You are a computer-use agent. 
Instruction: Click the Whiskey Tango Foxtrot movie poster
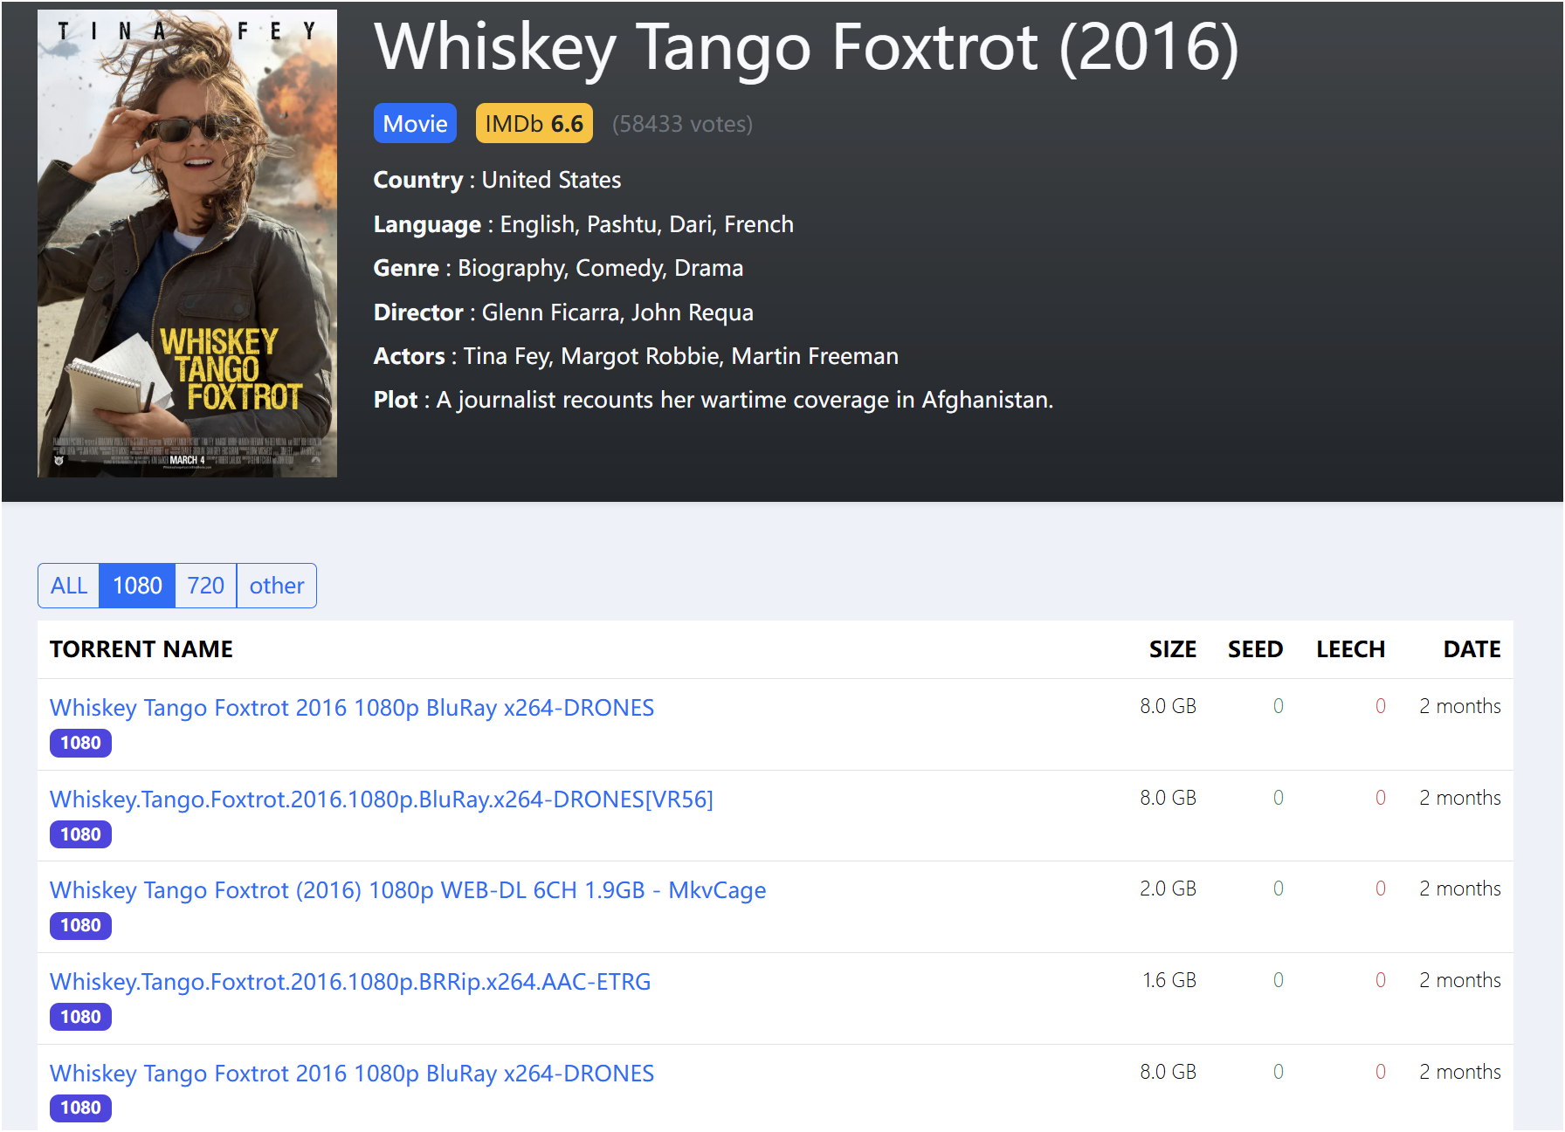pos(187,244)
